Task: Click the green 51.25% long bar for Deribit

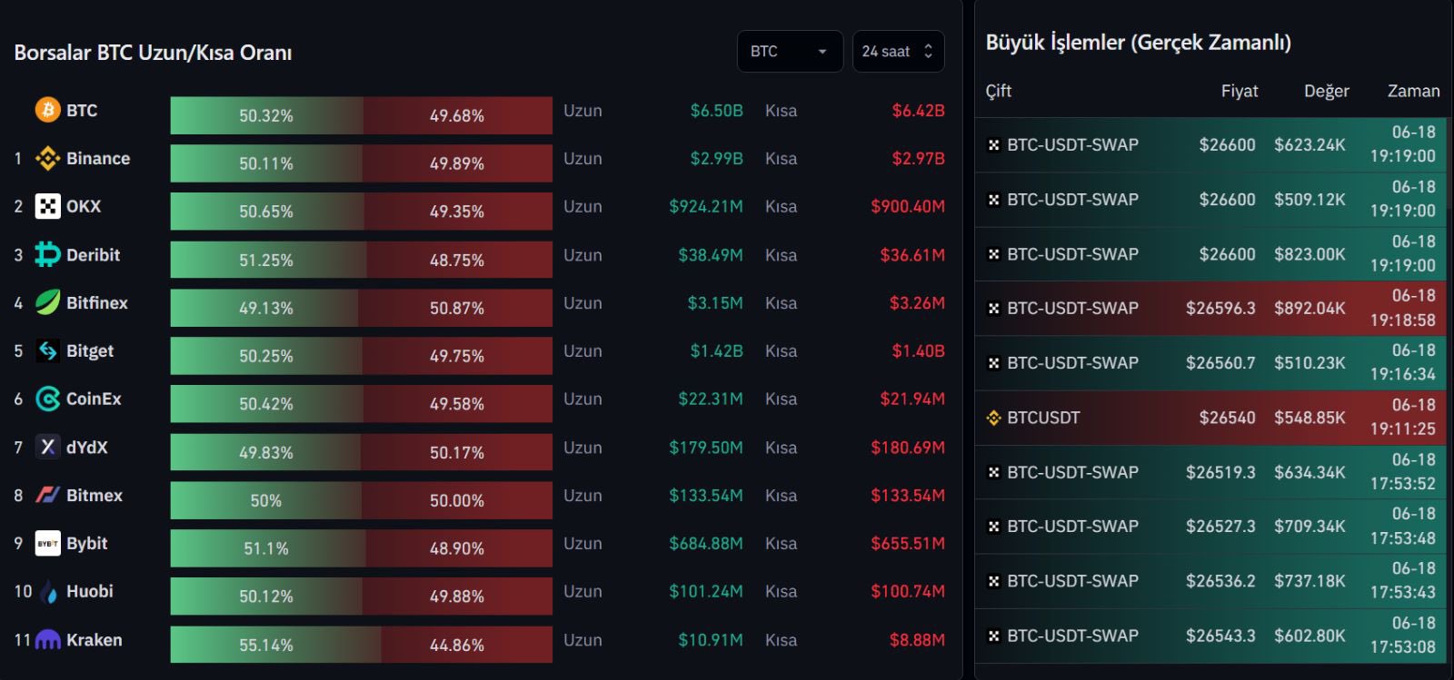Action: pyautogui.click(x=268, y=260)
